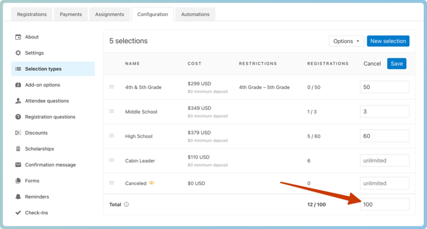Click the Discounts icon in sidebar

(18, 133)
